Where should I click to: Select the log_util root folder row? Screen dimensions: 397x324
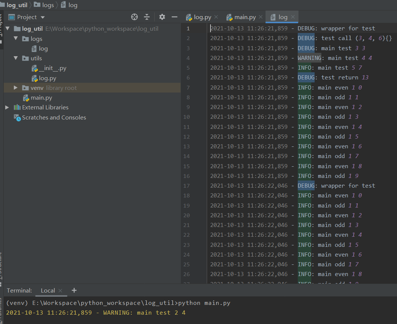pyautogui.click(x=92, y=28)
